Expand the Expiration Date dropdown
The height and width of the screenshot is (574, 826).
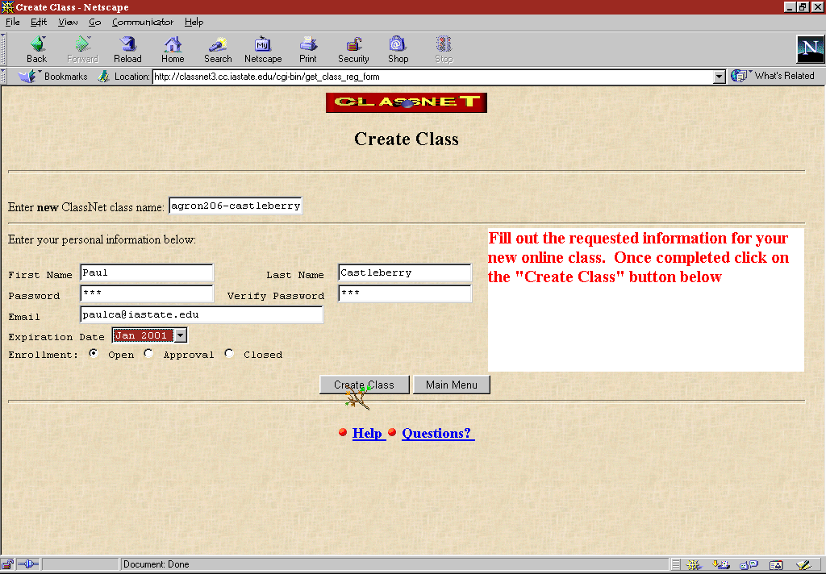[181, 335]
